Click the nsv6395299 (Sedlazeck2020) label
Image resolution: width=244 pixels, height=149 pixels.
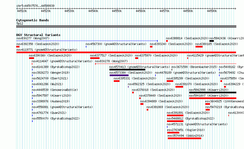(188, 78)
